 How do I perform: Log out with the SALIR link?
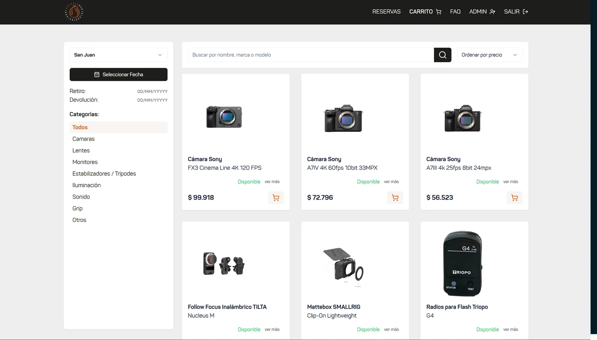[516, 12]
